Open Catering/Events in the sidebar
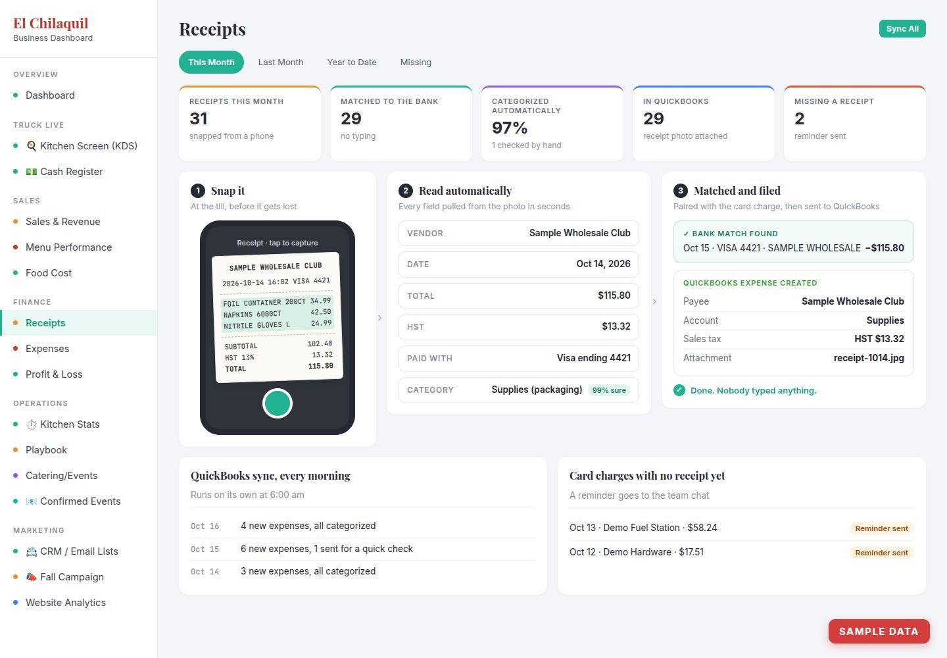Viewport: 947px width, 658px height. point(79,476)
